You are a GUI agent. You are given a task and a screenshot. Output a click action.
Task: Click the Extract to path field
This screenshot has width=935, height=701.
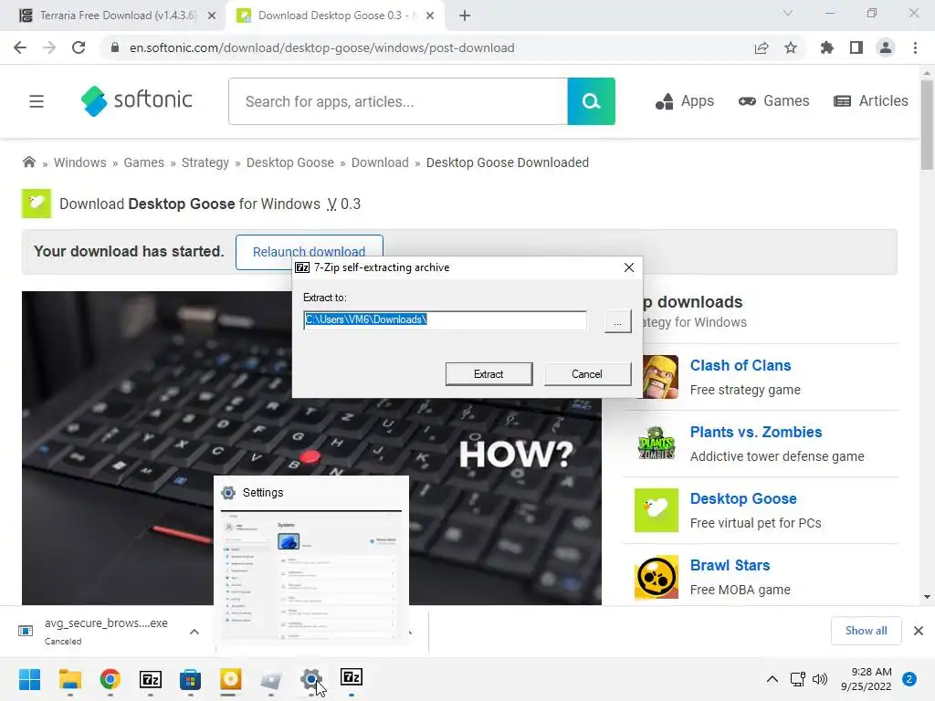point(445,320)
